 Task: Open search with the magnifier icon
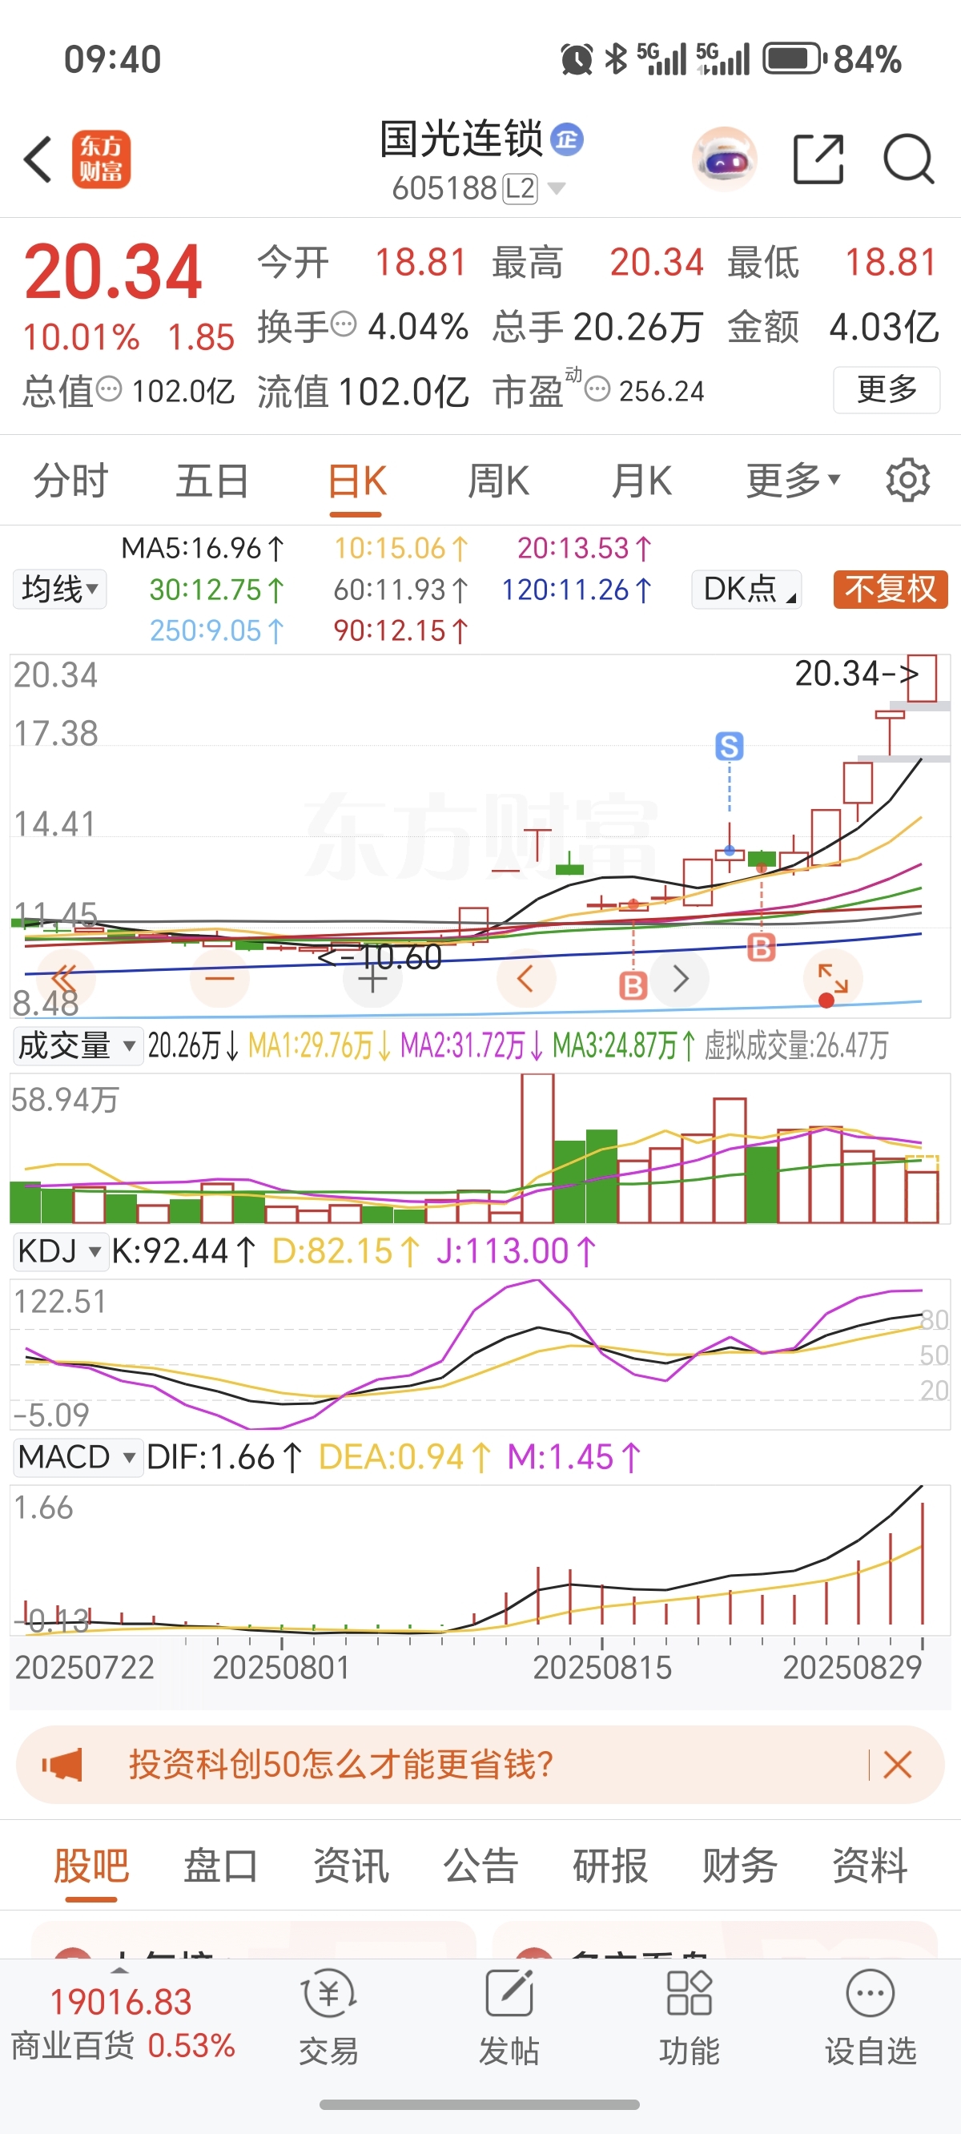pyautogui.click(x=909, y=159)
